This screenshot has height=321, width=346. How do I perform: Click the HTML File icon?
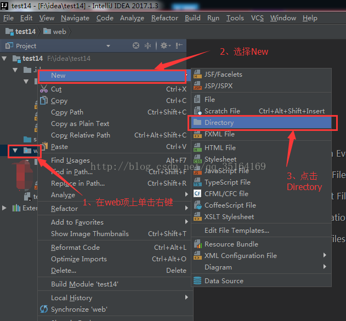click(197, 147)
